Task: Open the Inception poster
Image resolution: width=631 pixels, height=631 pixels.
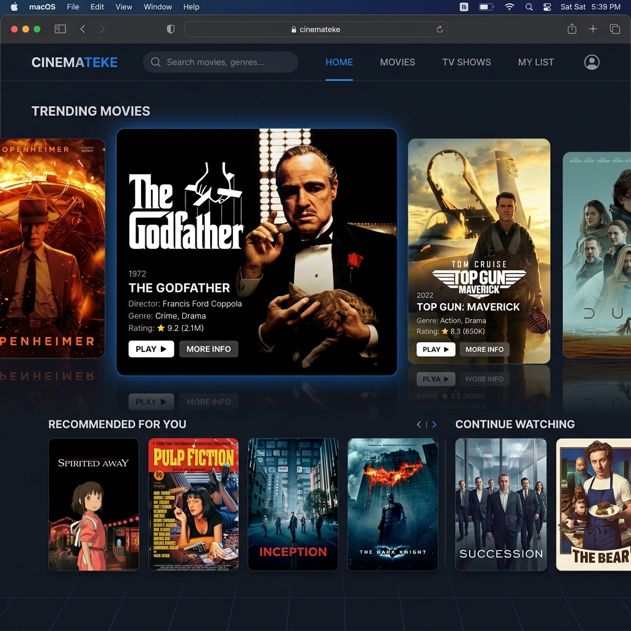Action: click(x=293, y=504)
